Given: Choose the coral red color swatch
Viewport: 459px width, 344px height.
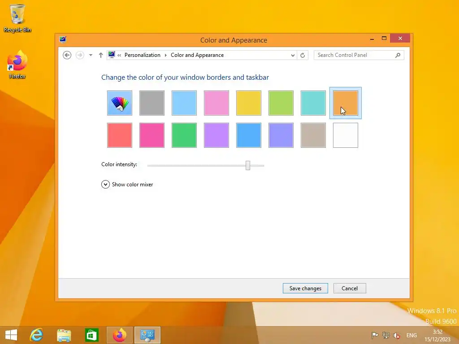Looking at the screenshot, I should coord(119,135).
